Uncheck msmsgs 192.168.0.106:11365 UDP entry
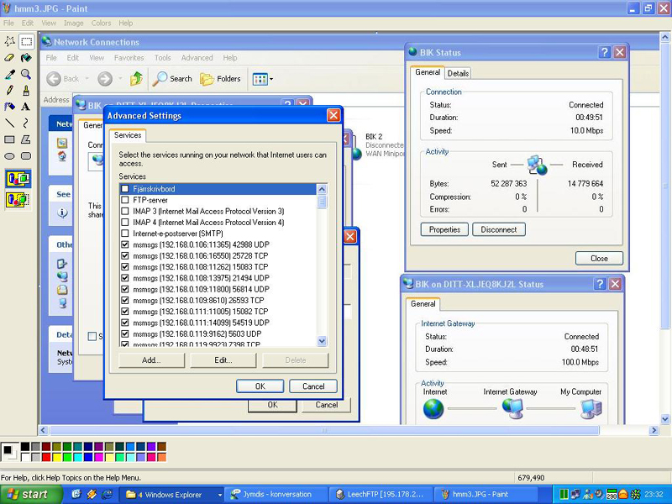The image size is (672, 504). [125, 244]
